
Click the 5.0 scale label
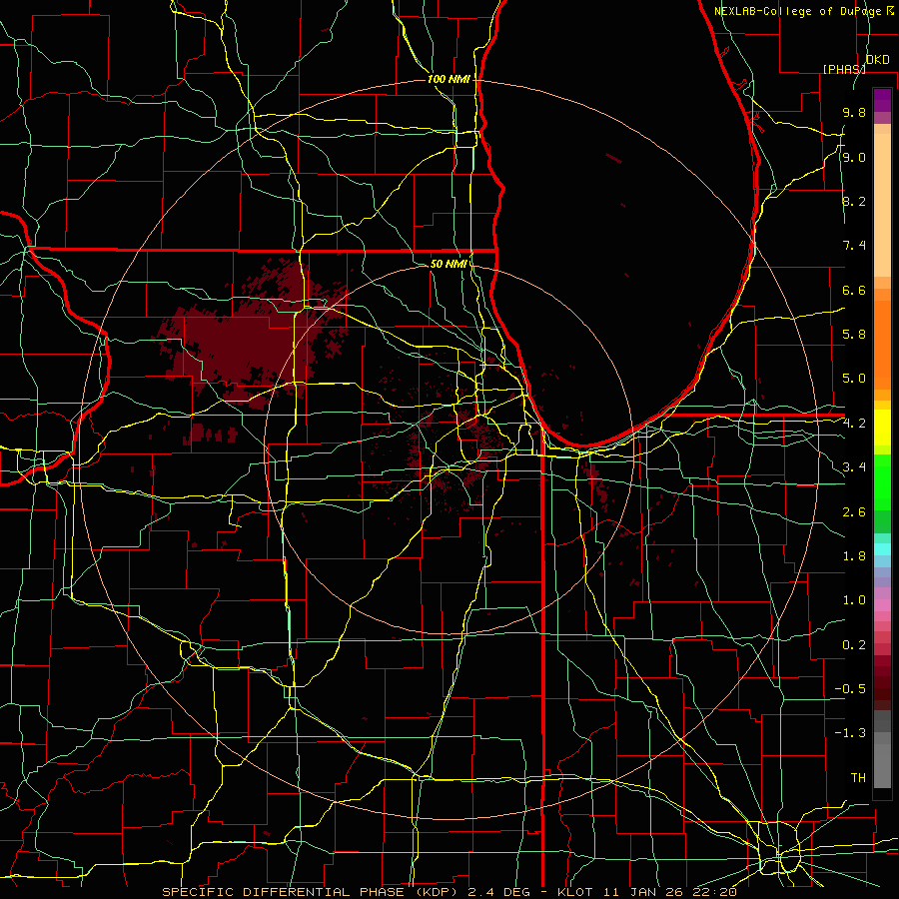[854, 379]
